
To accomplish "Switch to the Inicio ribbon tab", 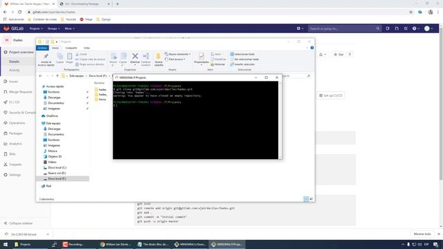I will pyautogui.click(x=55, y=48).
